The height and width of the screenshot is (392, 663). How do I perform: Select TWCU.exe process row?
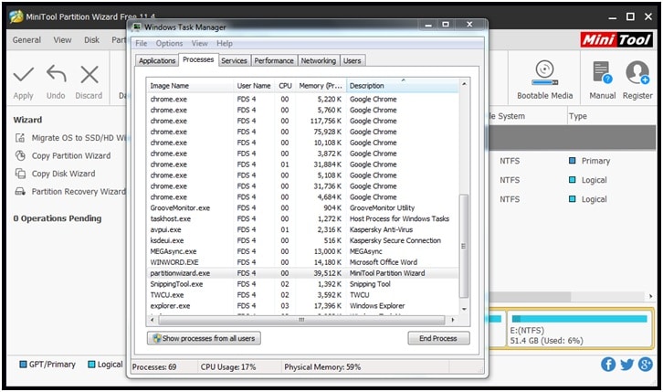[x=302, y=295]
